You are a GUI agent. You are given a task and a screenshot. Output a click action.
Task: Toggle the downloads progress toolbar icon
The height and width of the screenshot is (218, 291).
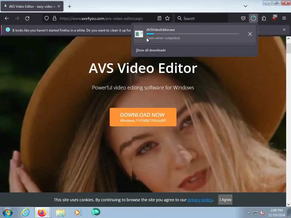(x=253, y=18)
